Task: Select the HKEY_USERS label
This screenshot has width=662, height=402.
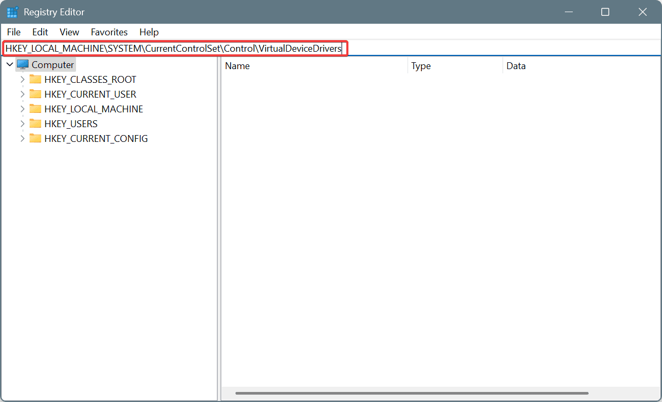Action: pos(71,124)
